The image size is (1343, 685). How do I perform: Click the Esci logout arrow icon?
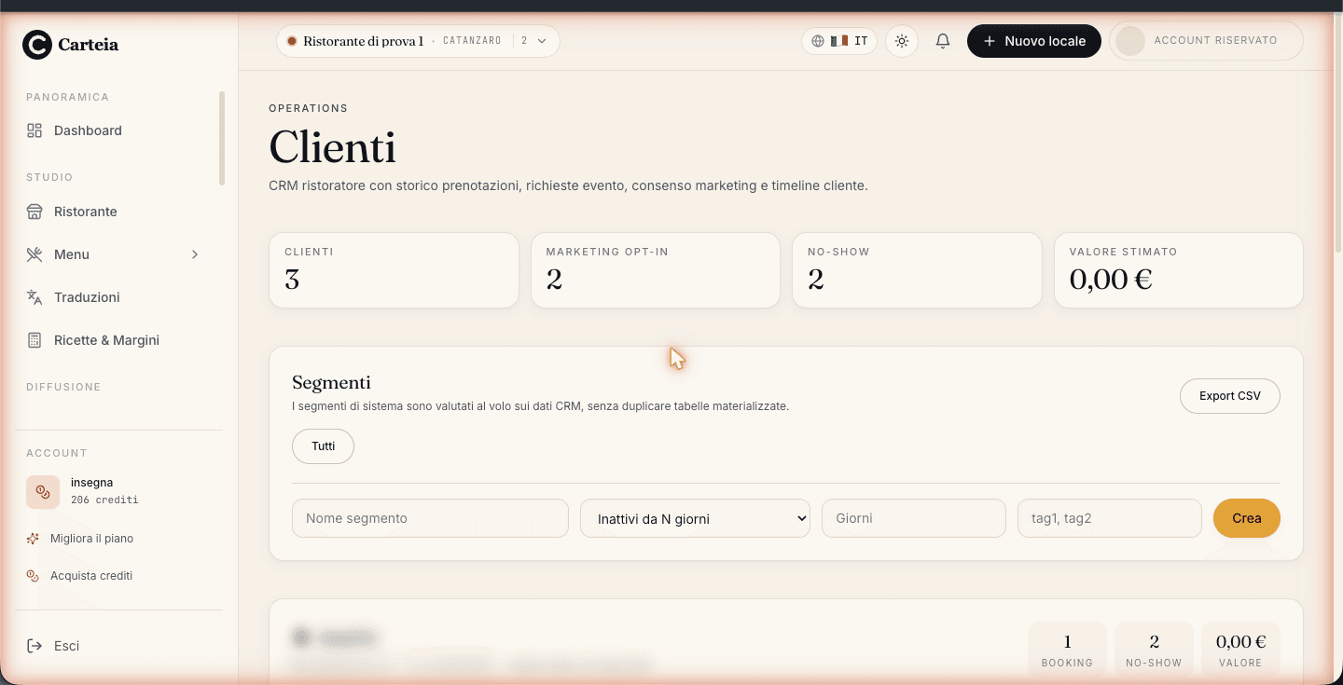coord(35,646)
